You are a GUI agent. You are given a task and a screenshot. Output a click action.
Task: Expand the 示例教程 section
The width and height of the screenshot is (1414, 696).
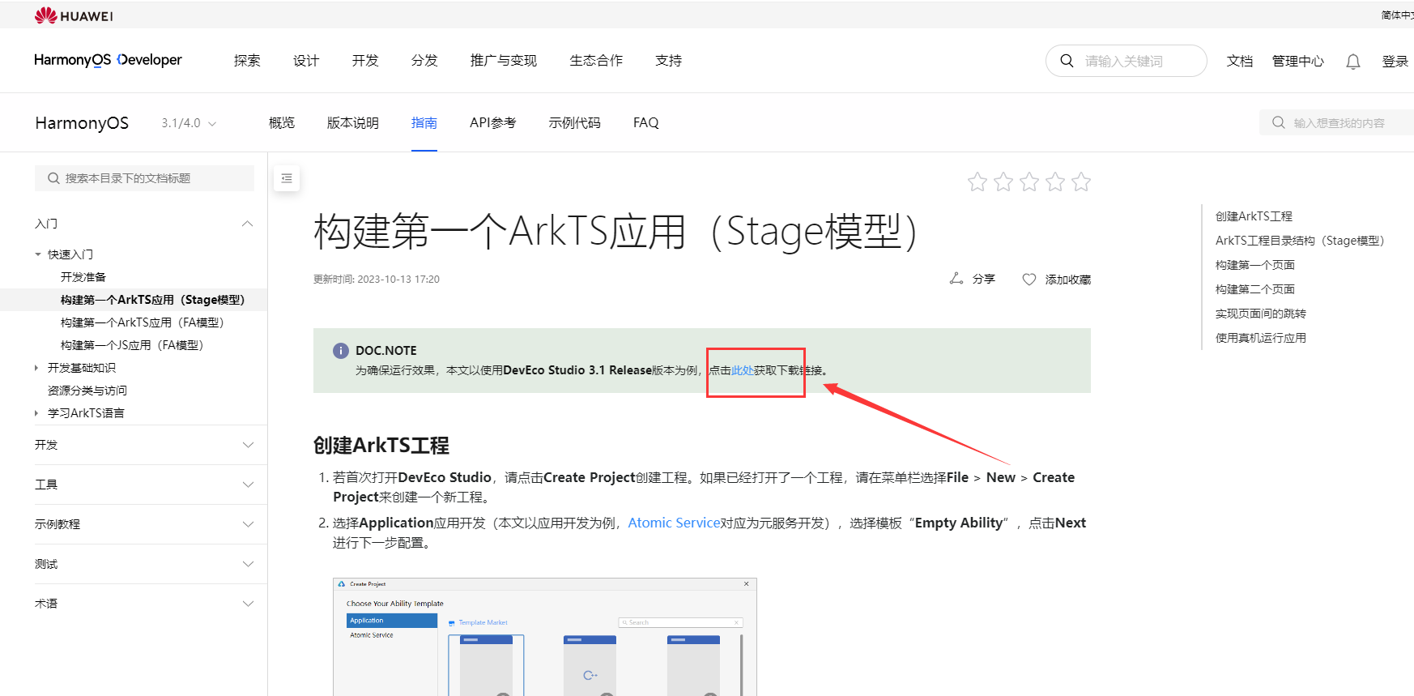pos(248,524)
